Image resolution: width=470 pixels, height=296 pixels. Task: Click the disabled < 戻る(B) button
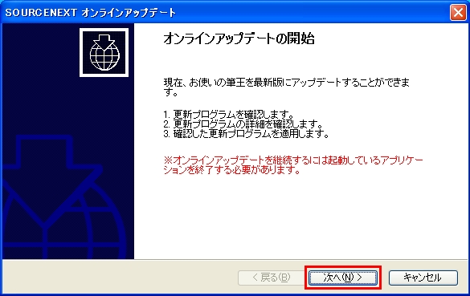click(272, 278)
